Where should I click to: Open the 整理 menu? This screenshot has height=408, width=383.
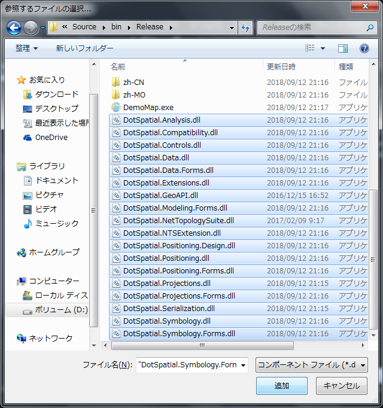[x=26, y=48]
